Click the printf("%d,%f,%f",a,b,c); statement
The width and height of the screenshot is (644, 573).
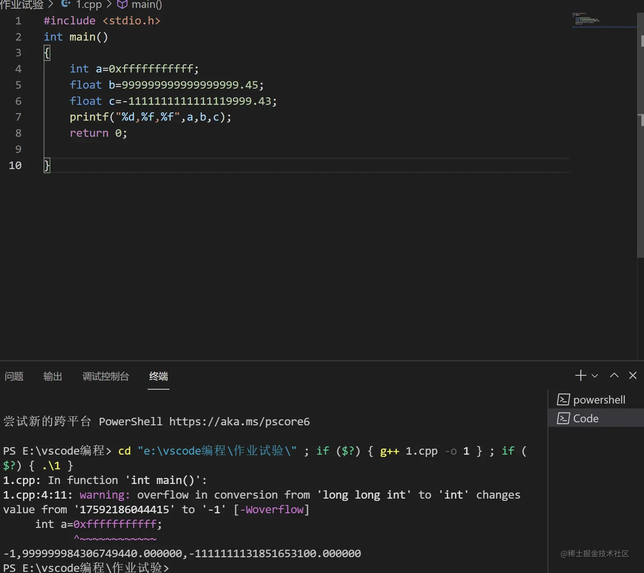[x=150, y=117]
